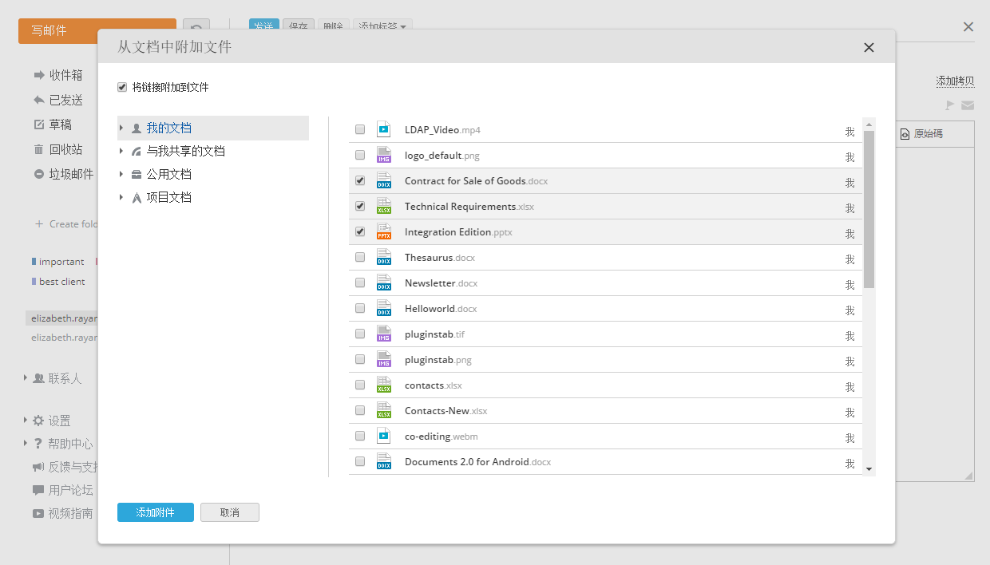Click the 与我共享的文档 share icon
The width and height of the screenshot is (990, 565).
pos(137,152)
